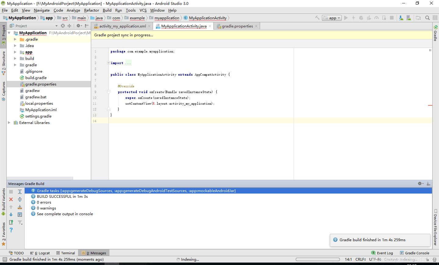
Task: Open the Project panel gear settings
Action: 79,26
